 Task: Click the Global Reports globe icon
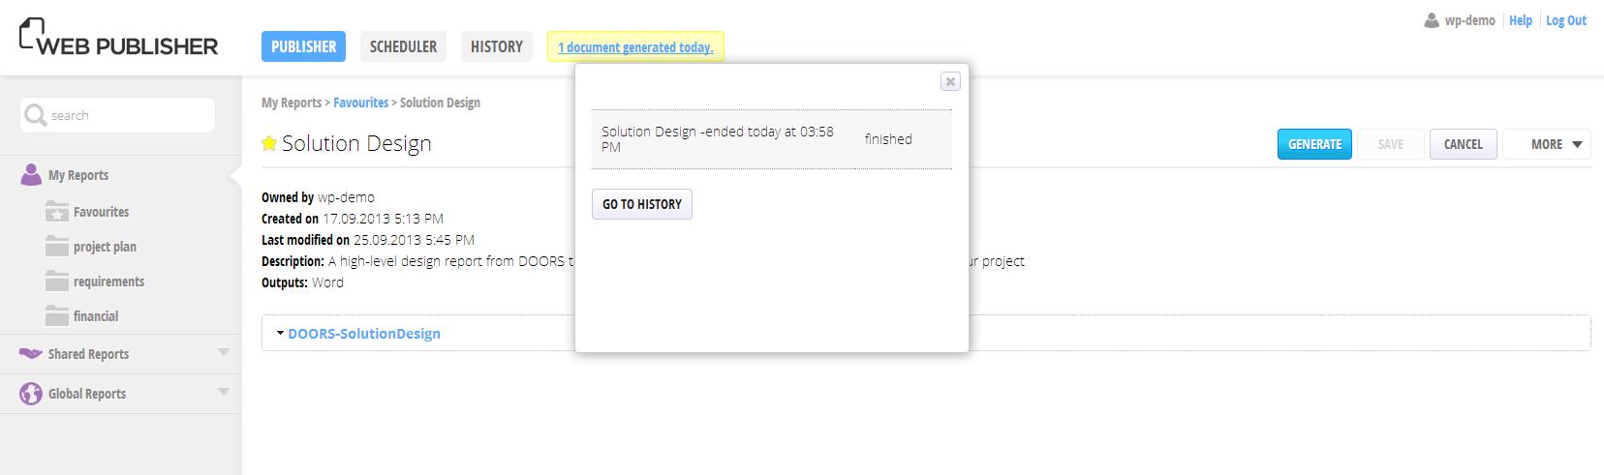coord(31,394)
